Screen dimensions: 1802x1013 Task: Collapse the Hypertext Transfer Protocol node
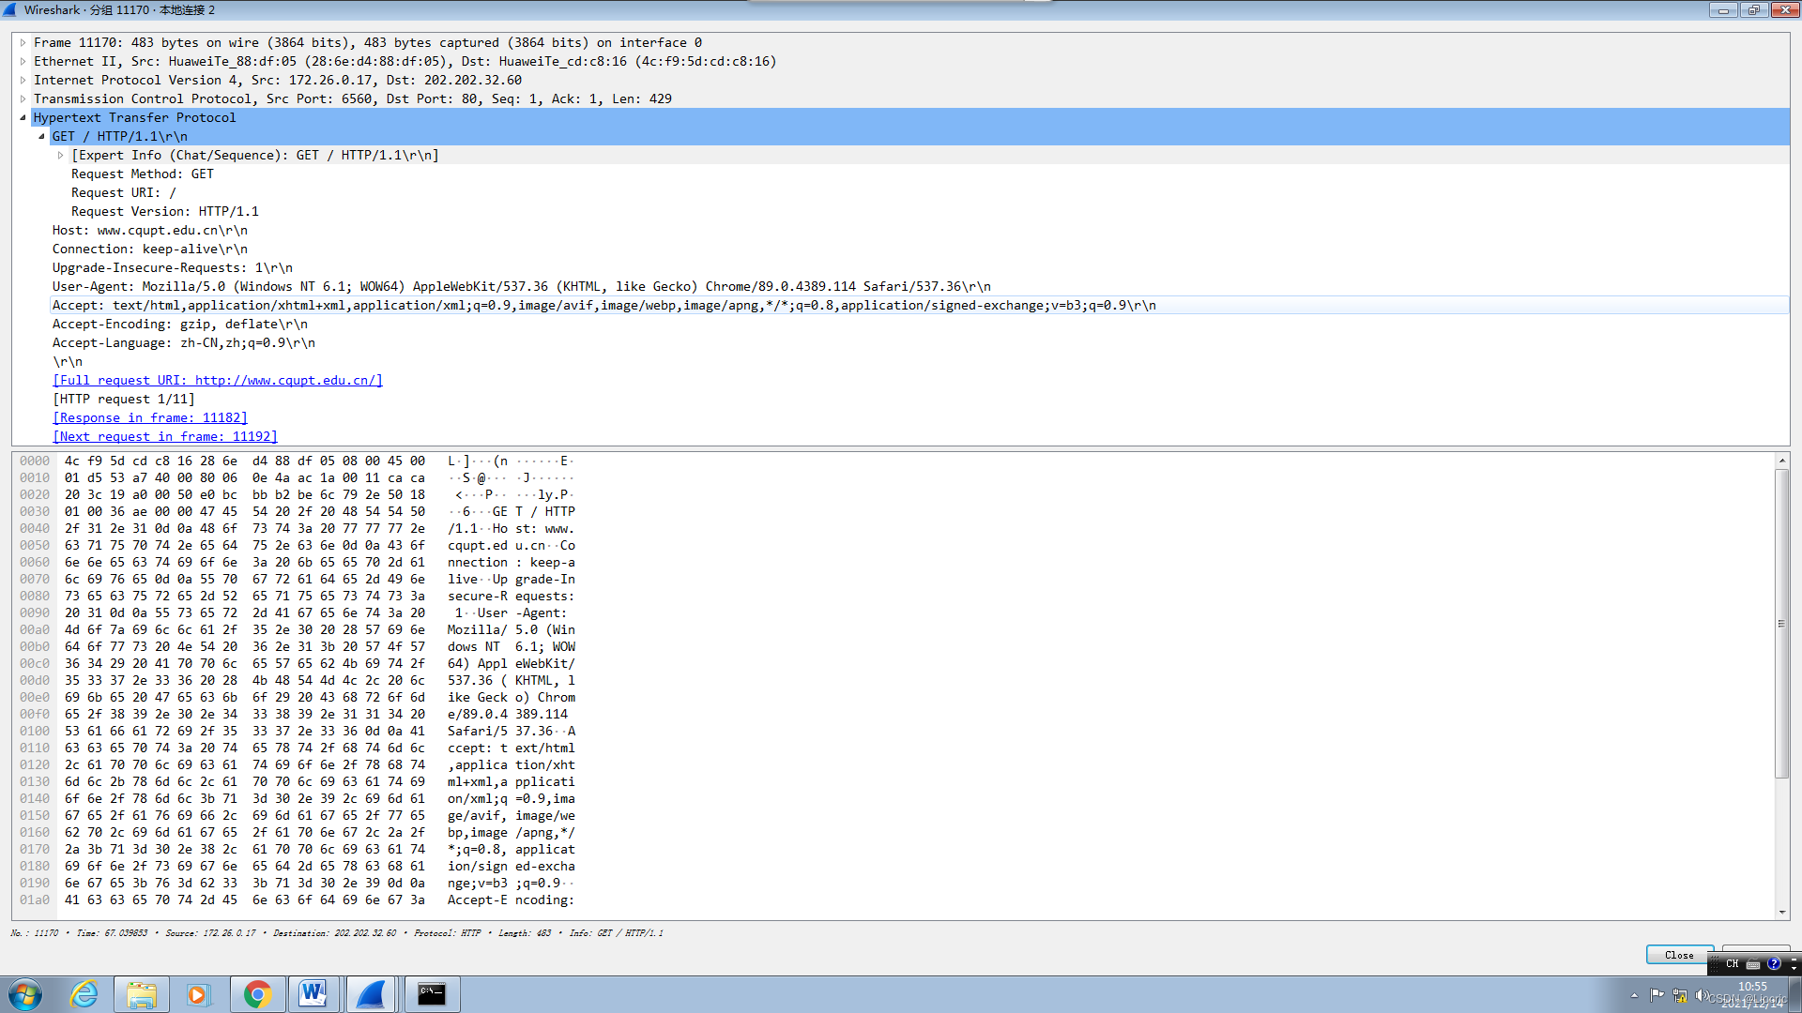[x=23, y=118]
